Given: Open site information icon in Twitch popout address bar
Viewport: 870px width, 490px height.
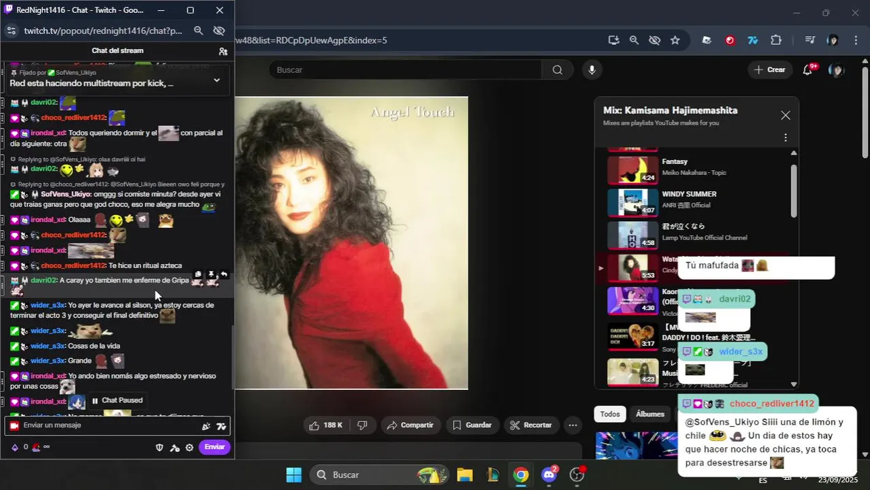Looking at the screenshot, I should click(x=11, y=31).
